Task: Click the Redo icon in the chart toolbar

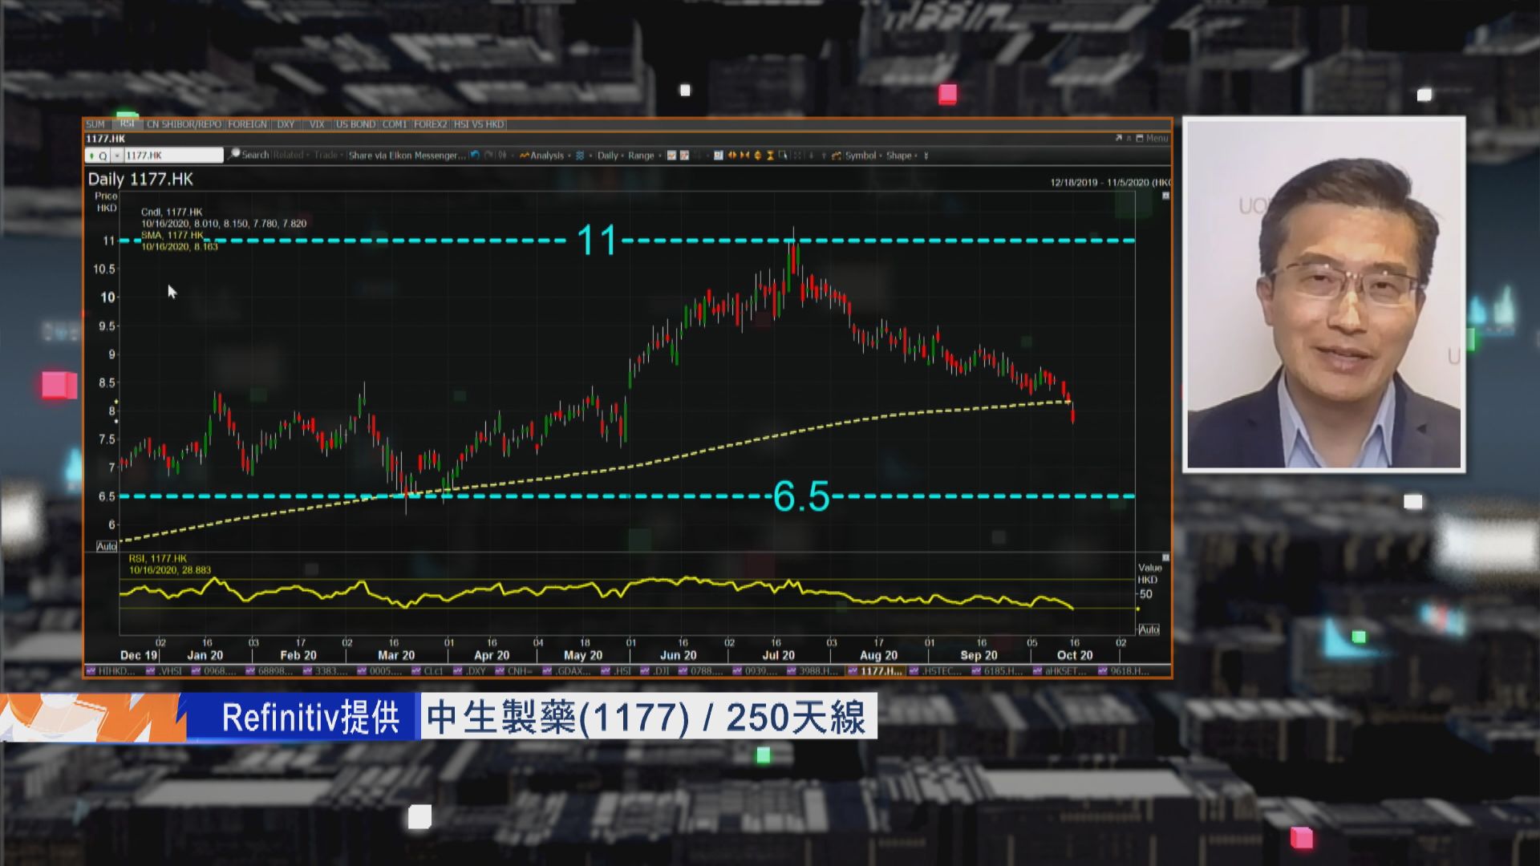Action: (x=488, y=156)
